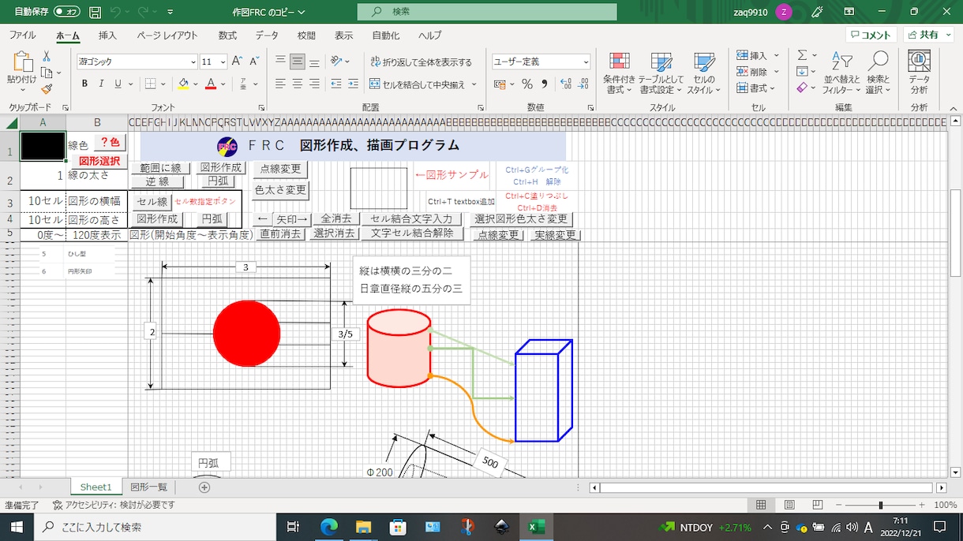Switch to Page Layout (ページ レイアウト) tab
963x541 pixels.
167,35
